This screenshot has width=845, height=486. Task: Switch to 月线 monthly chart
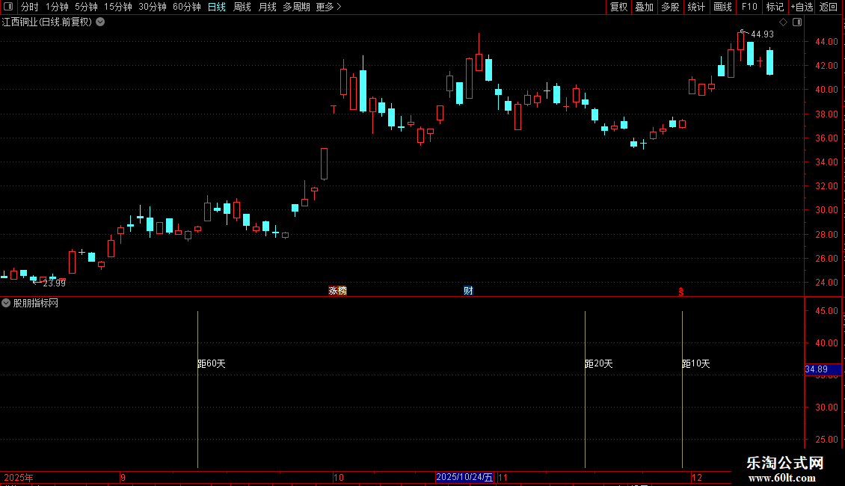(x=267, y=7)
